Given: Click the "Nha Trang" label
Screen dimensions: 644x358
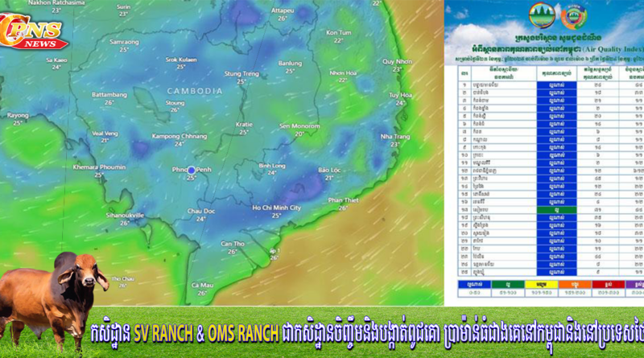Looking at the screenshot, I should tap(395, 136).
